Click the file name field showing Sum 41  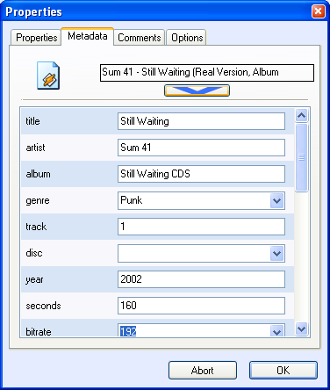[207, 73]
